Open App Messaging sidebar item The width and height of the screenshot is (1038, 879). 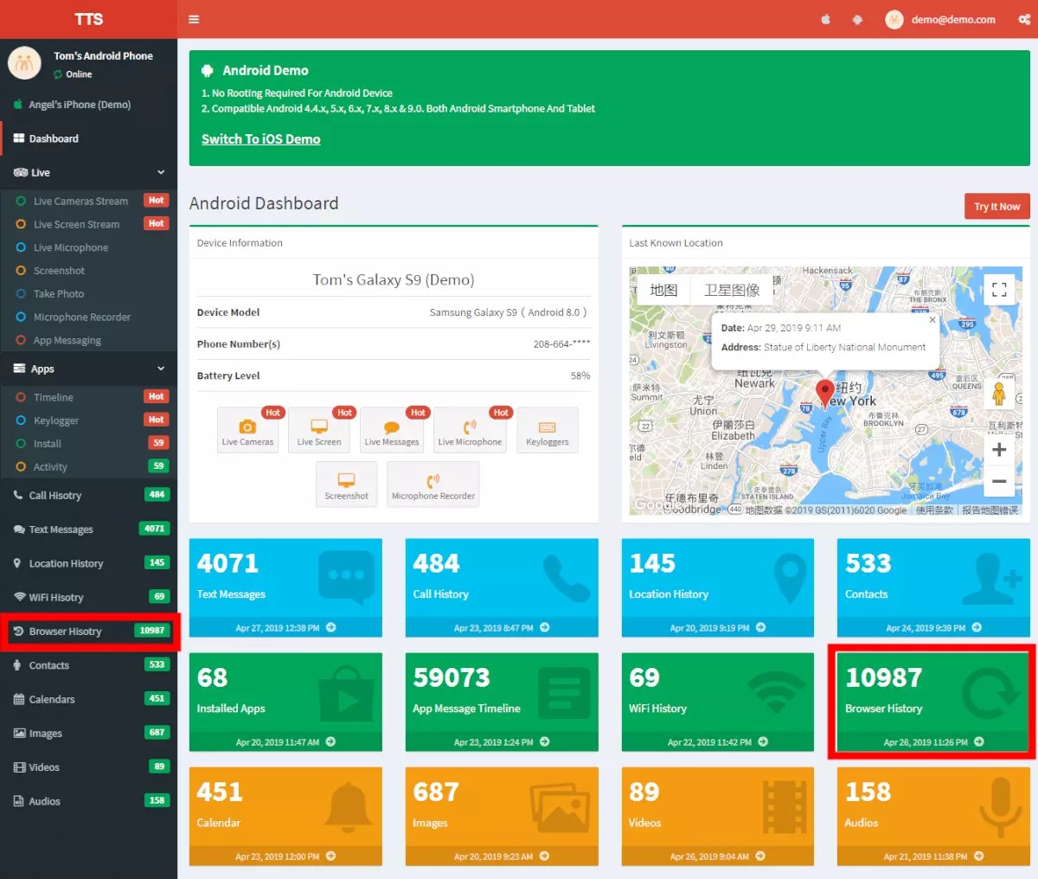coord(88,341)
